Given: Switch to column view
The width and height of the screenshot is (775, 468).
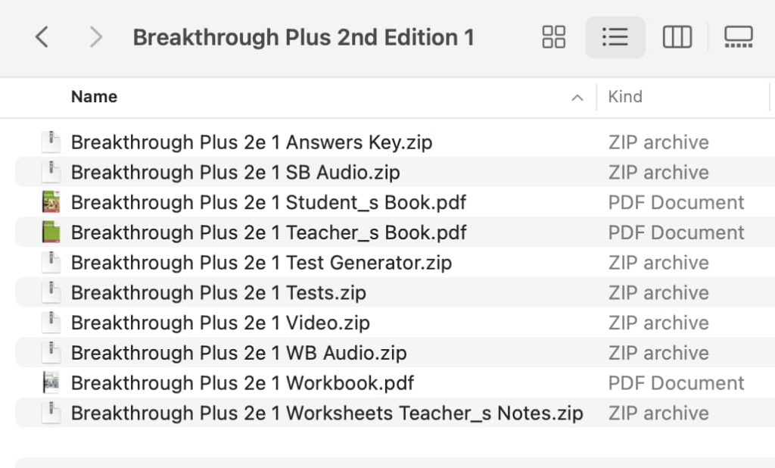Looking at the screenshot, I should [x=677, y=36].
